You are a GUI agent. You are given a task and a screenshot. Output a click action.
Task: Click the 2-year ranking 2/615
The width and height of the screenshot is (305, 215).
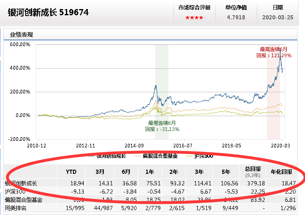177,208
